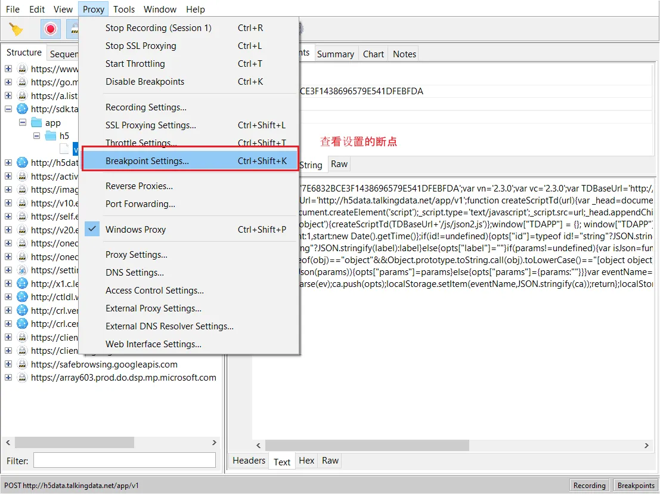Viewport: 660px width, 494px height.
Task: Click the red record button in toolbar
Action: click(51, 29)
